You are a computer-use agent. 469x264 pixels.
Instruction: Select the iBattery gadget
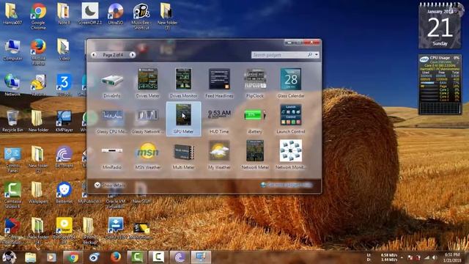[x=255, y=119]
